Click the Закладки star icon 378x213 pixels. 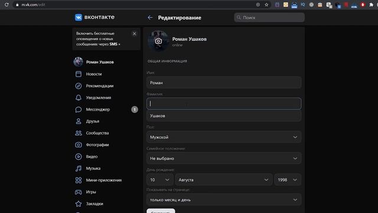79,204
